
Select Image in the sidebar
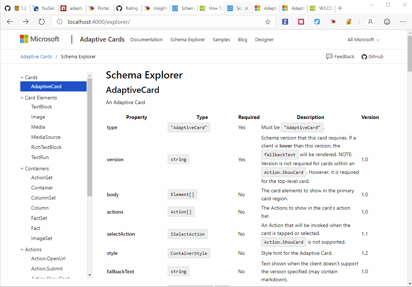coord(38,117)
